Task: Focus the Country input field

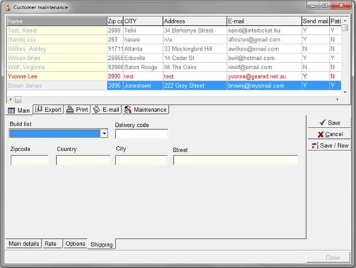Action: [83, 160]
